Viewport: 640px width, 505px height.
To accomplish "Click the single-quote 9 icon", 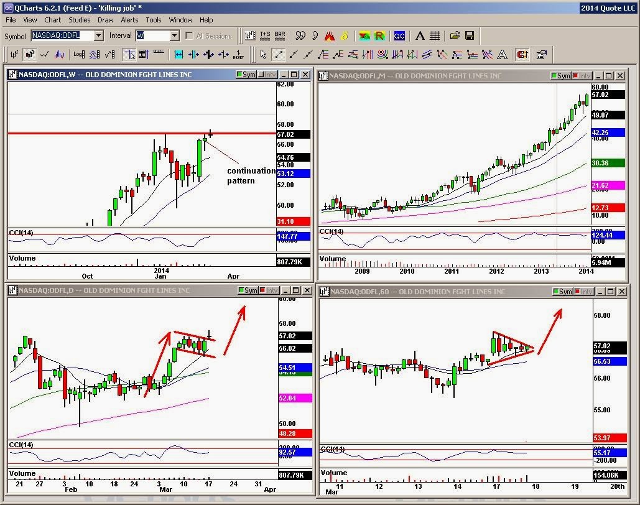I will 315,36.
